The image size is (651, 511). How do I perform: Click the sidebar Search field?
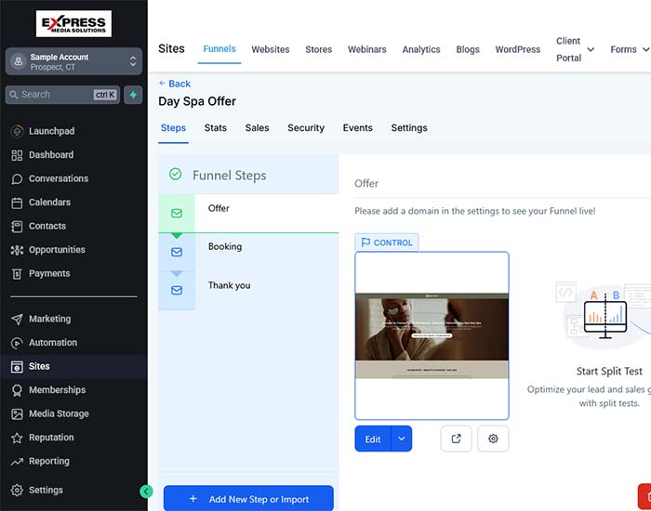[62, 95]
